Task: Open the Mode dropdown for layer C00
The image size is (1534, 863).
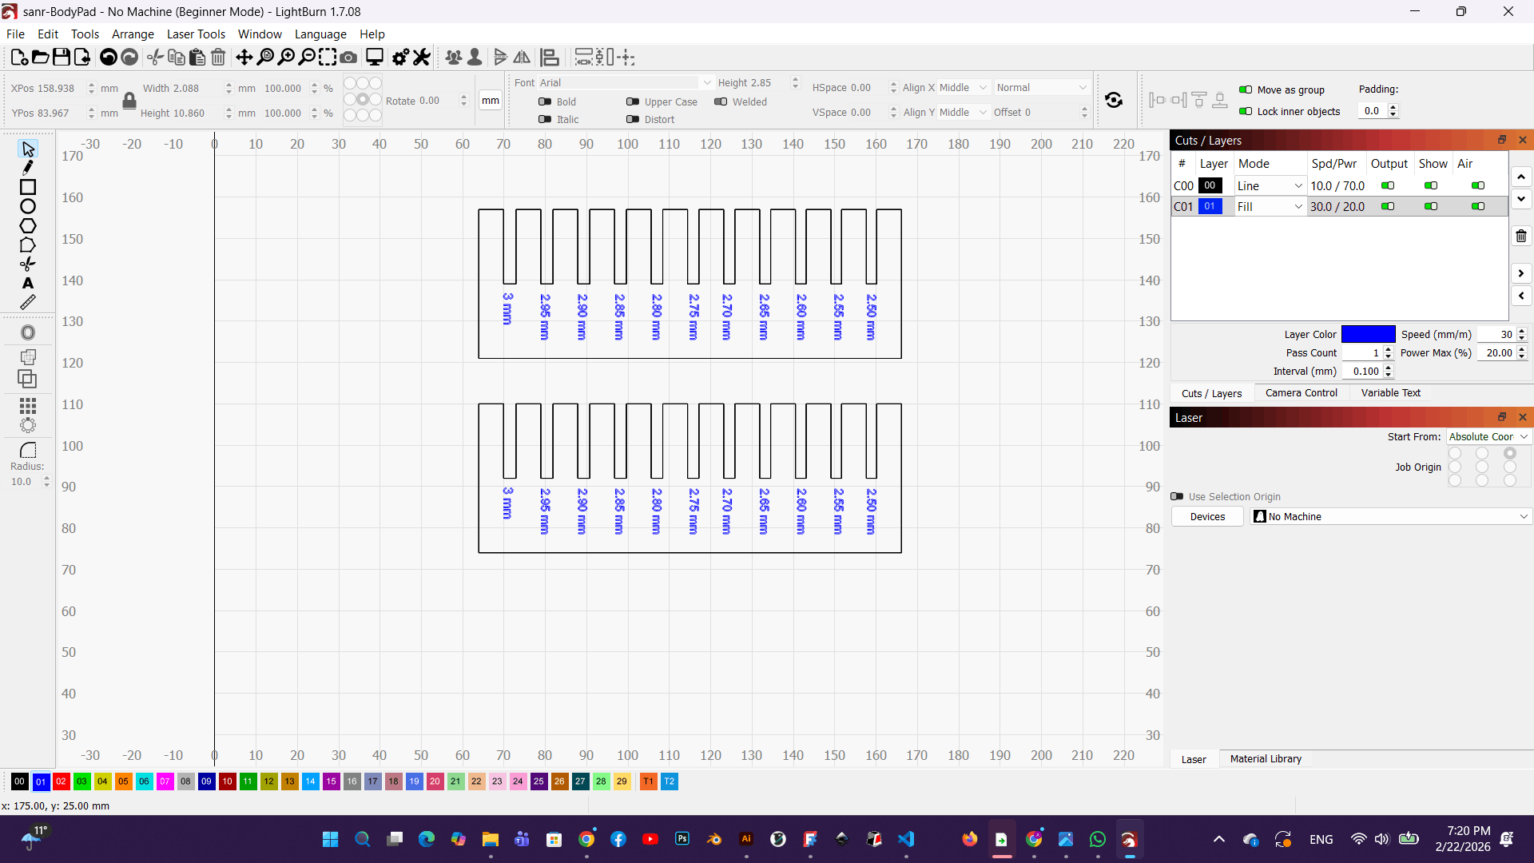Action: point(1298,185)
